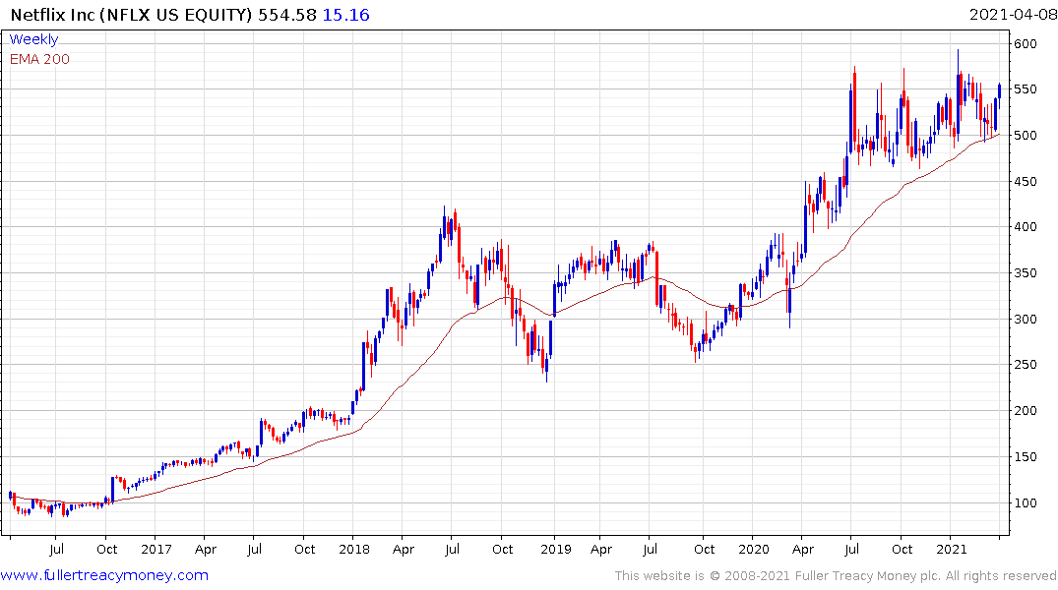Image resolution: width=1058 pixels, height=590 pixels.
Task: Click the price change value 15.16
Action: click(345, 15)
